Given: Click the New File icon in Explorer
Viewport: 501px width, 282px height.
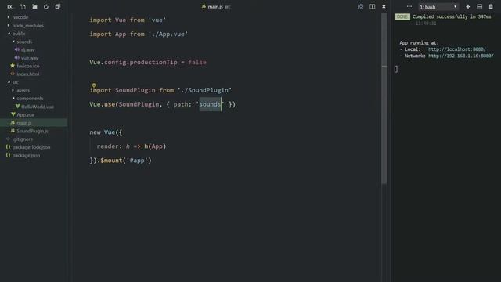Looking at the screenshot, I should pyautogui.click(x=23, y=7).
